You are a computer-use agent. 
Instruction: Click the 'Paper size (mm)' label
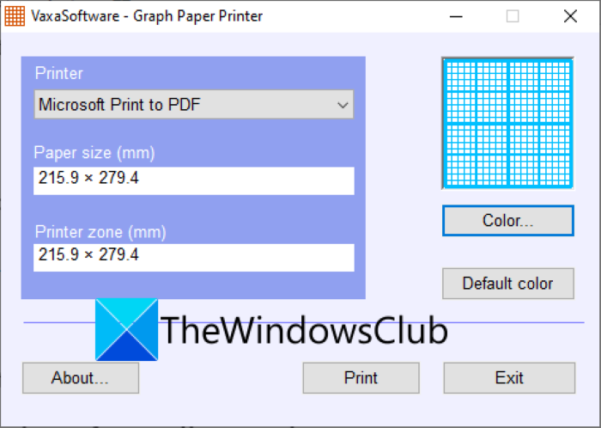click(x=94, y=153)
